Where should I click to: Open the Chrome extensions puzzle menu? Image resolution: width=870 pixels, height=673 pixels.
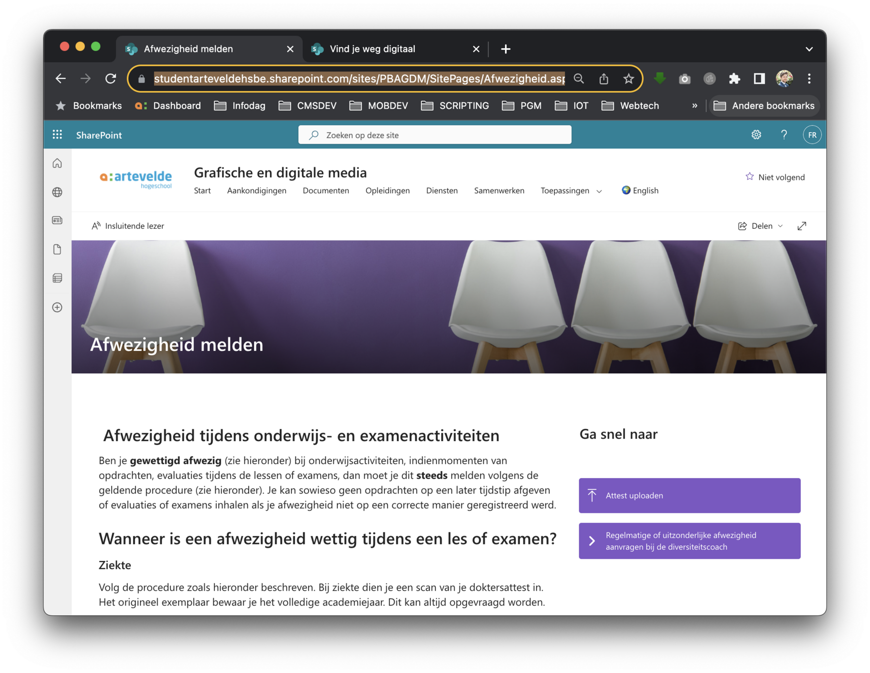734,79
